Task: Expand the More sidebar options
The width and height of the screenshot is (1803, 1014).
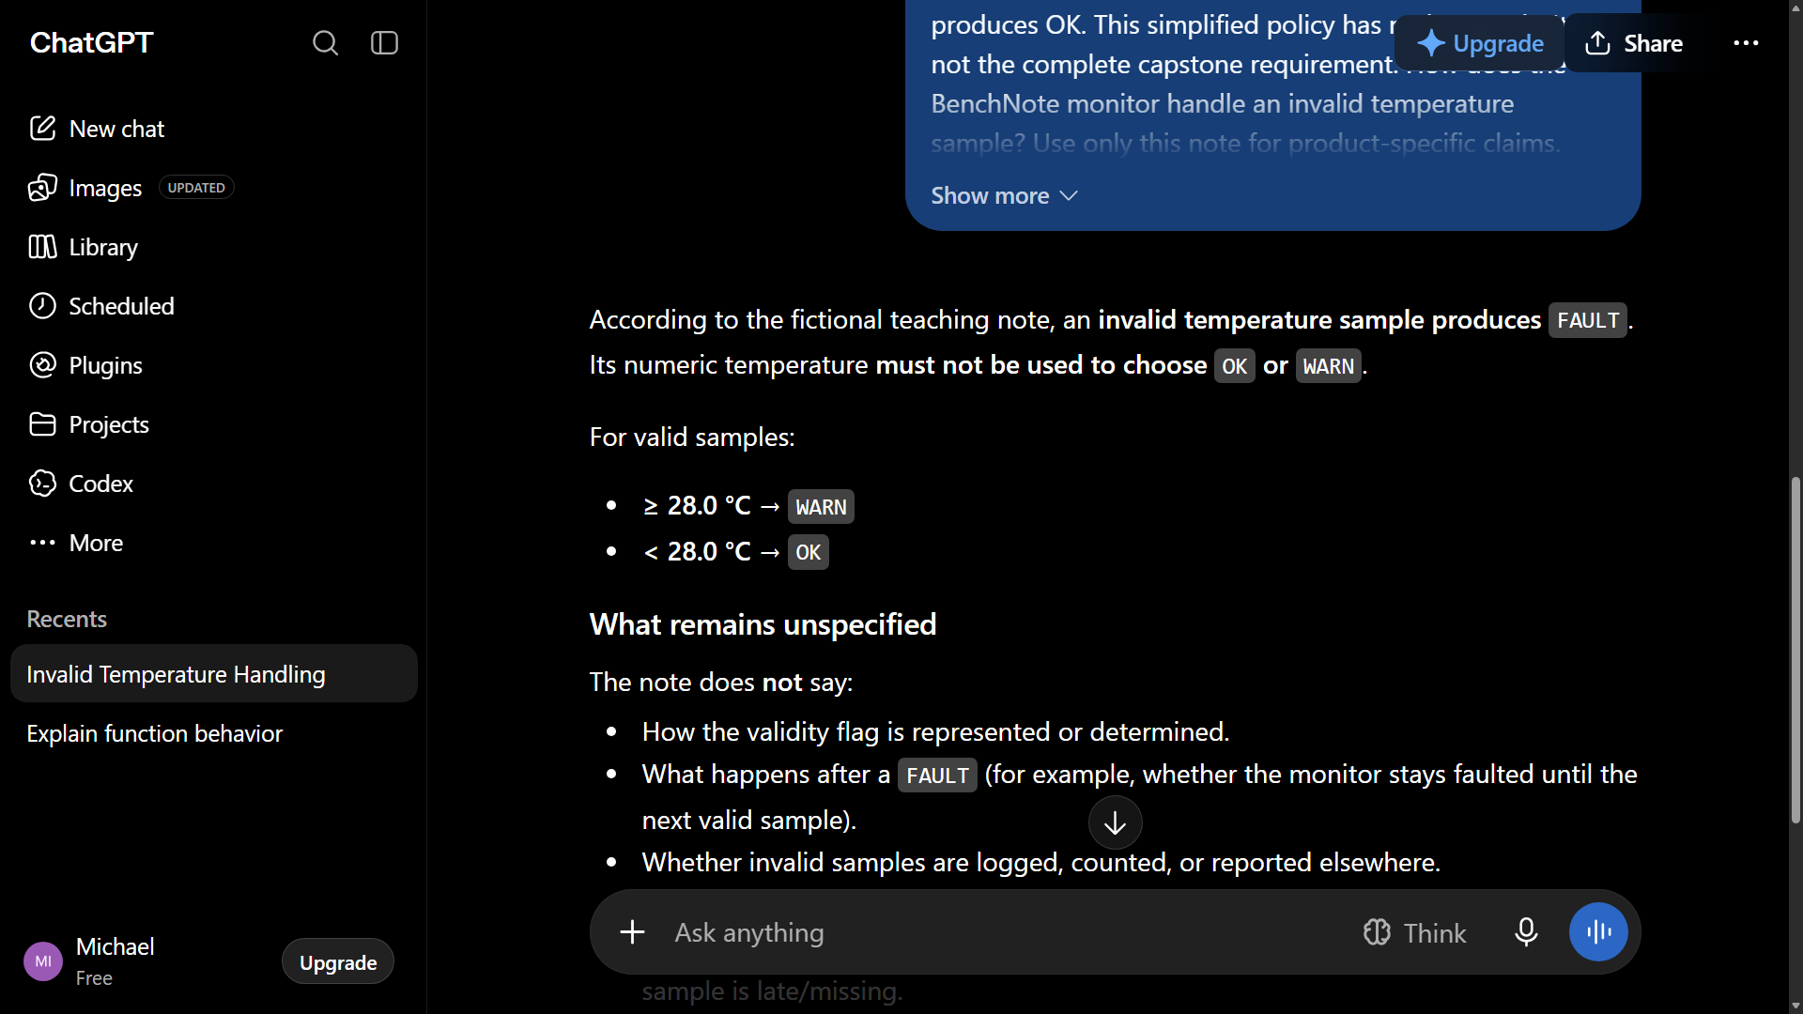Action: tap(76, 543)
